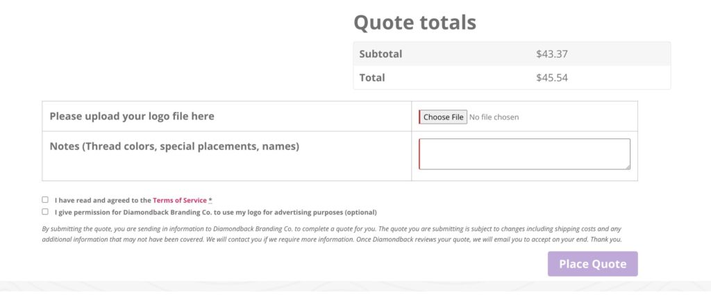Click 'Please upload your logo file here' label
The height and width of the screenshot is (300, 711).
(132, 116)
